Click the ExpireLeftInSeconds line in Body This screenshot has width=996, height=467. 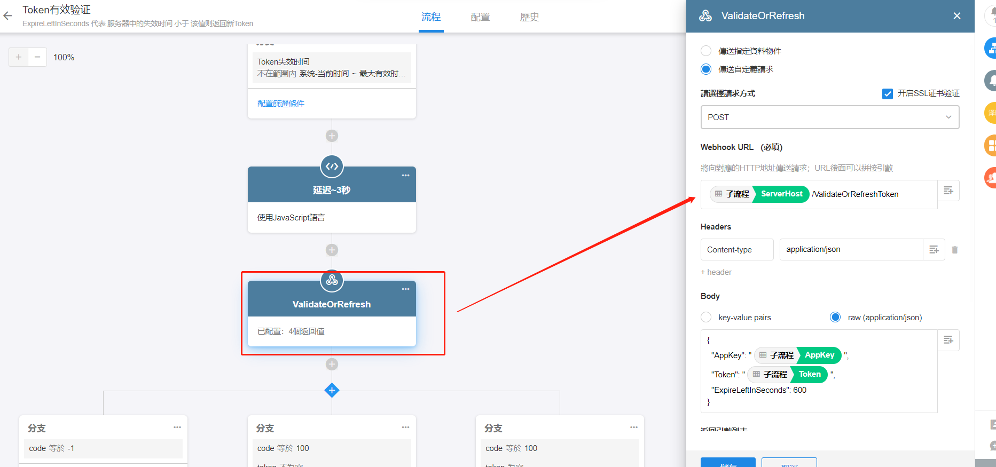tap(759, 390)
